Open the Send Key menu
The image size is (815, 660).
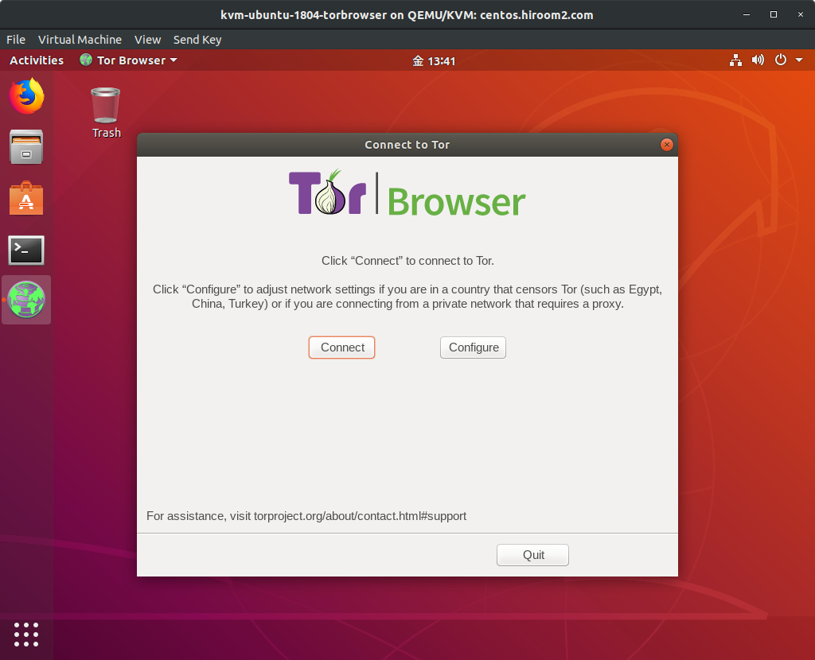[197, 40]
